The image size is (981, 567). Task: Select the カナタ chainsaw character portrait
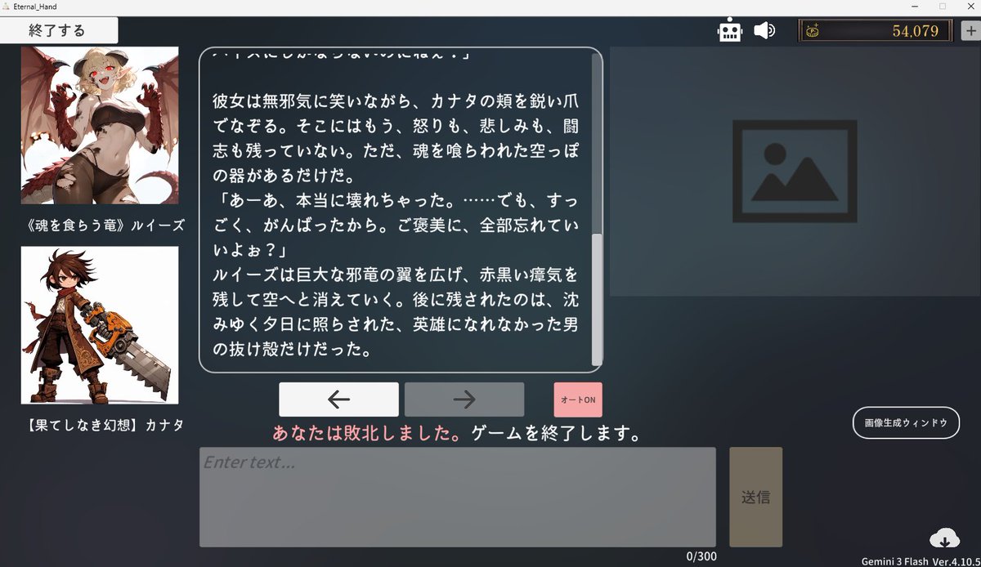point(100,325)
